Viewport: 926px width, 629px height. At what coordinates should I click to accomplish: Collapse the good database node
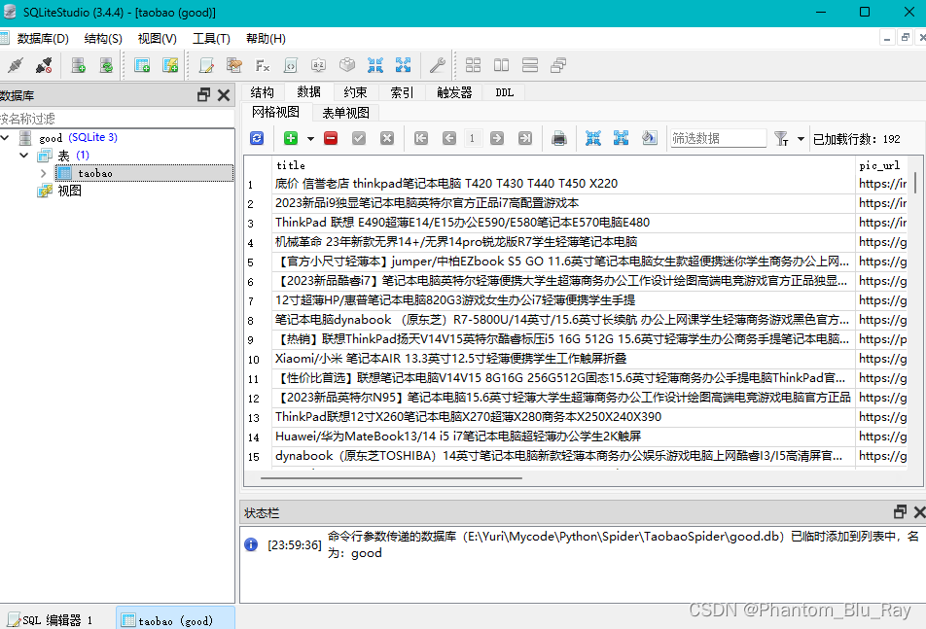(x=5, y=137)
